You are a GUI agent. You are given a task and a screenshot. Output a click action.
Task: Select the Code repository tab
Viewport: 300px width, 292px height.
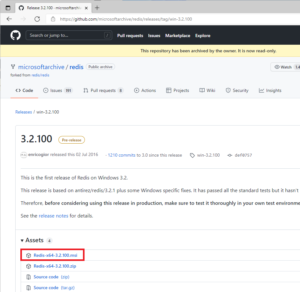click(x=24, y=90)
